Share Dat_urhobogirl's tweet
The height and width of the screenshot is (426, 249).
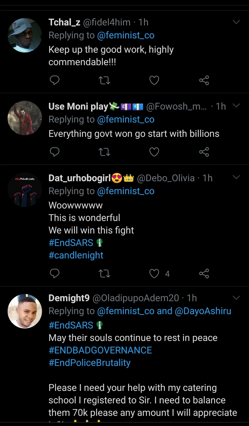[x=204, y=274]
